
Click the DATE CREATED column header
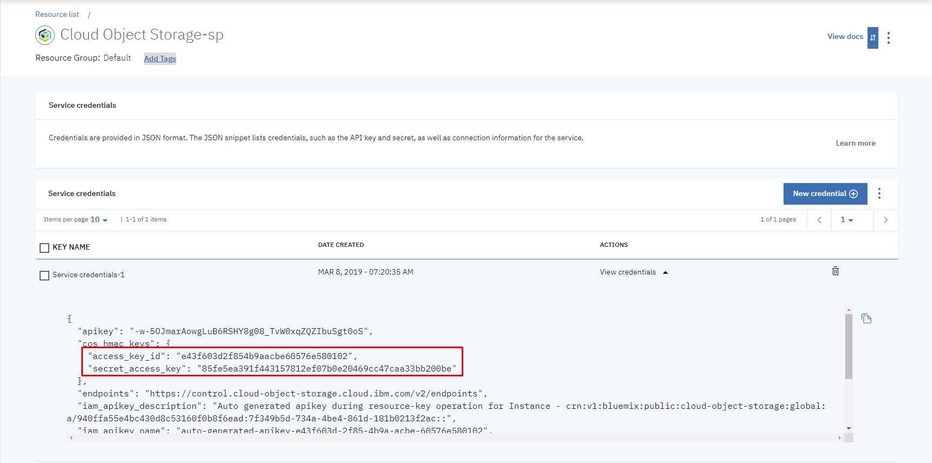[x=341, y=245]
